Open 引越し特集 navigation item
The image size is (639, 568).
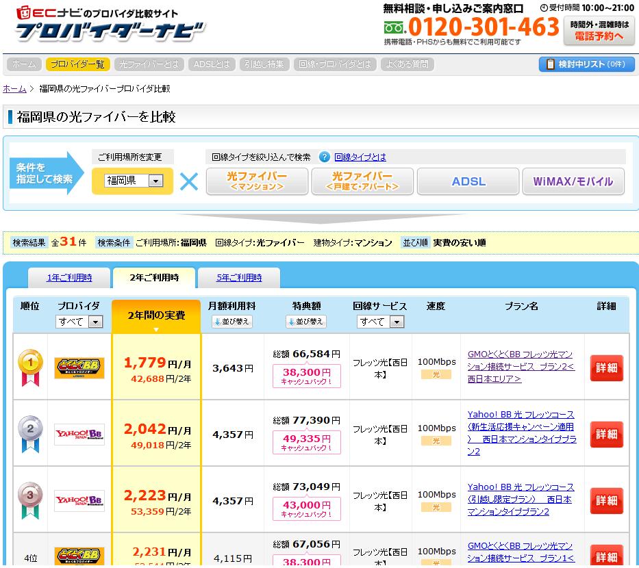pyautogui.click(x=264, y=64)
